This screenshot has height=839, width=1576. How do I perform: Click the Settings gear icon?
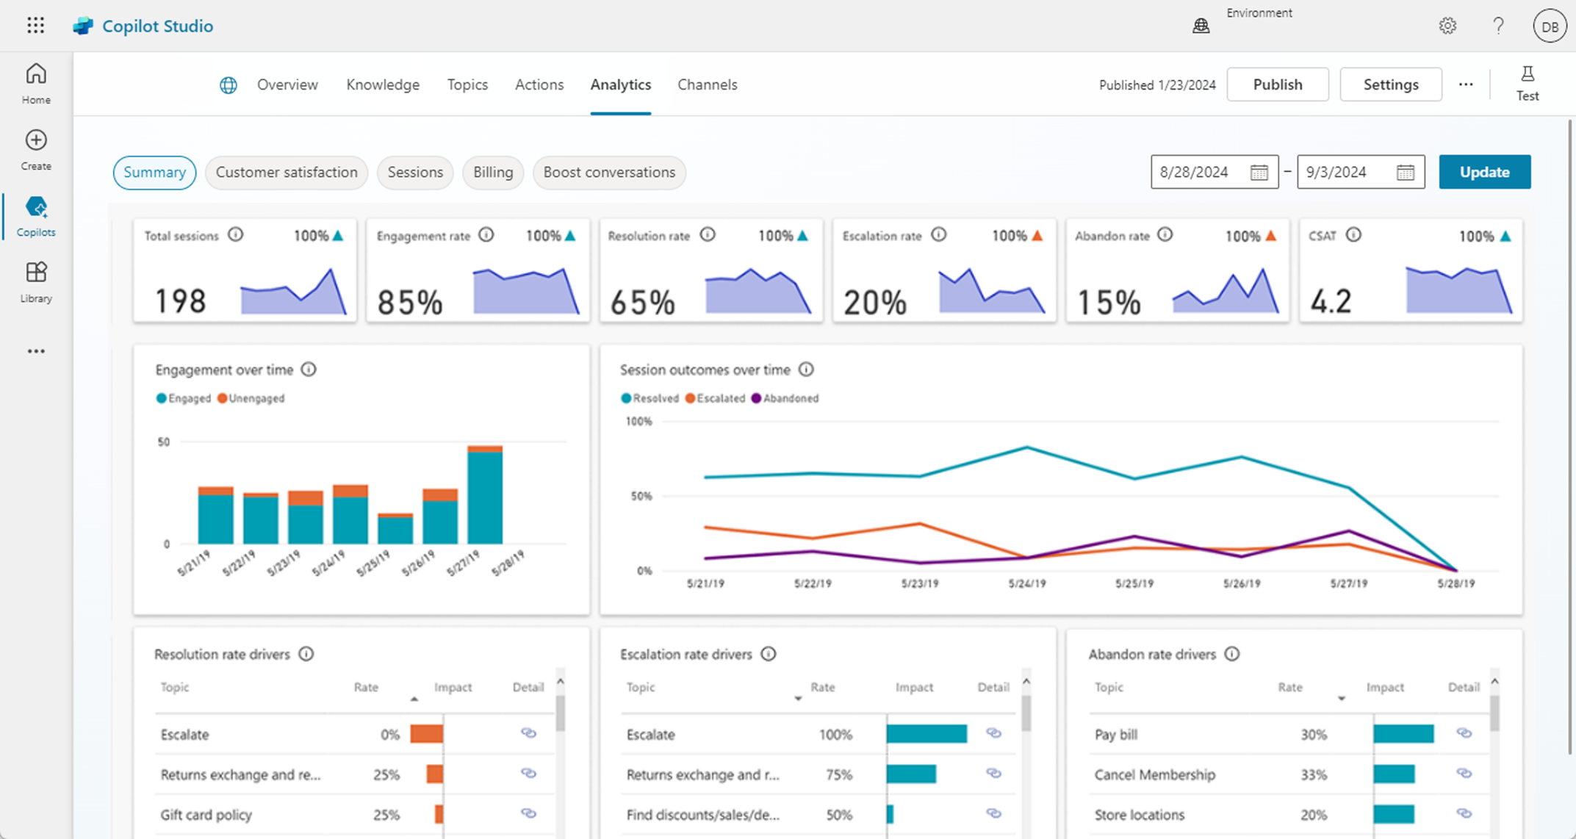[x=1448, y=25]
